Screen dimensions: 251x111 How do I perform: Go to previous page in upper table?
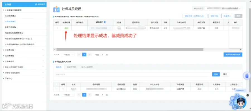click(x=79, y=55)
